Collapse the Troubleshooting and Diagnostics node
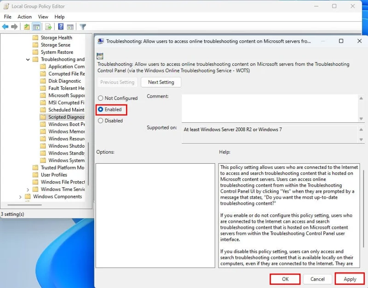The image size is (368, 288). point(27,59)
